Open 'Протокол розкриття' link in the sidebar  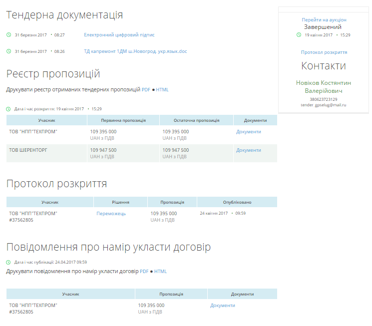(x=324, y=52)
